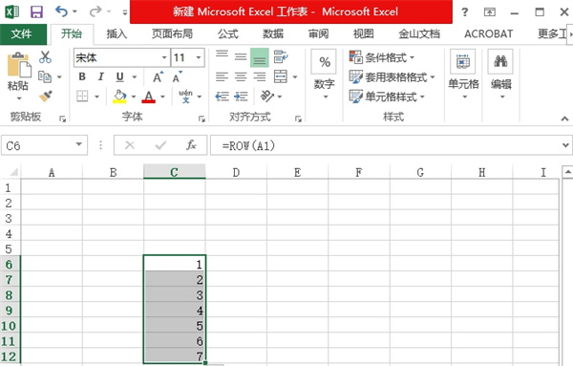
Task: Cut selection with scissors icon
Action: pos(45,57)
